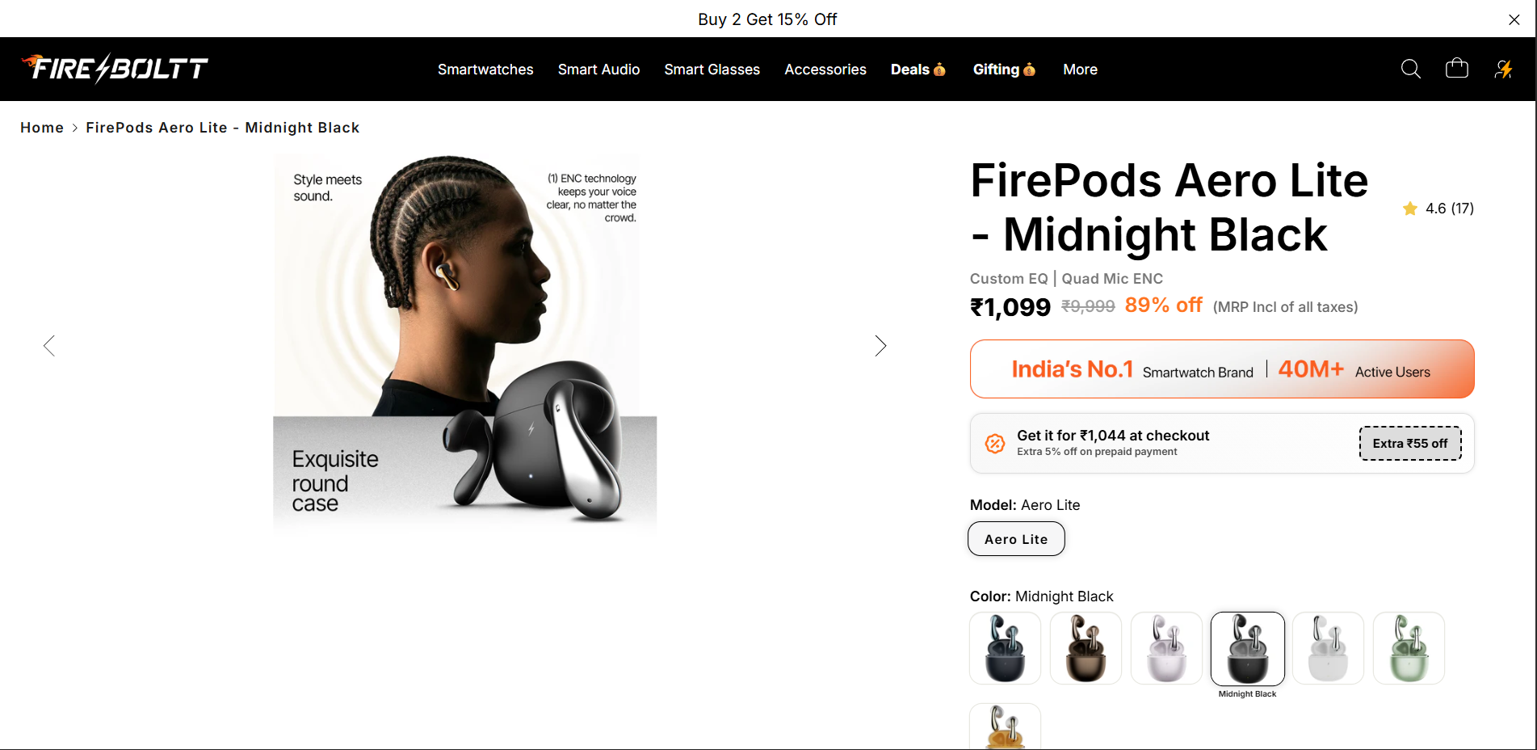Dismiss the Buy 2 Get 15% Off banner

pos(1514,19)
